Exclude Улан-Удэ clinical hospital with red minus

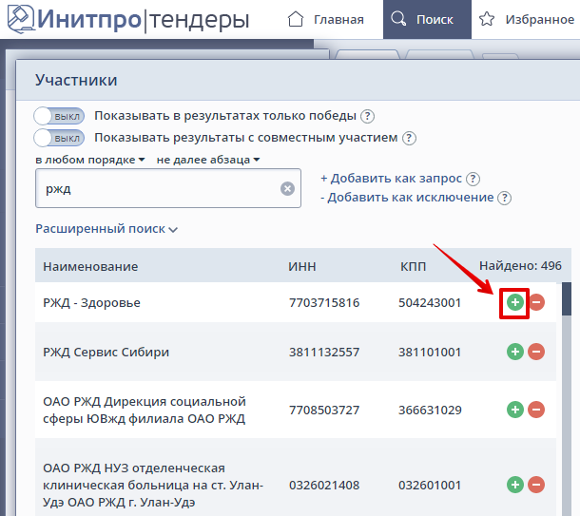(536, 485)
